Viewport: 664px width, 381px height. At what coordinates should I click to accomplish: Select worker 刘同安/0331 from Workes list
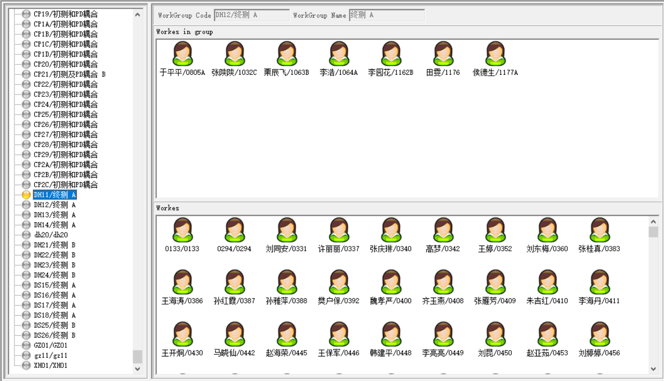click(x=287, y=230)
